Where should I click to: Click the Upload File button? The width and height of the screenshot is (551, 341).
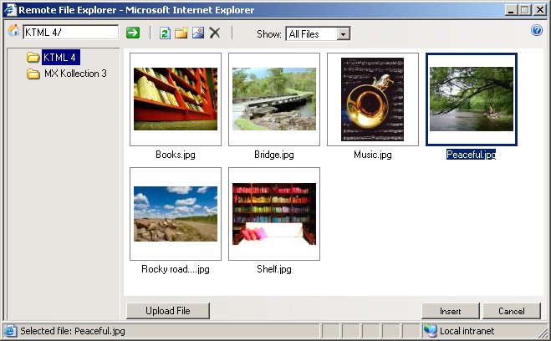click(x=168, y=311)
